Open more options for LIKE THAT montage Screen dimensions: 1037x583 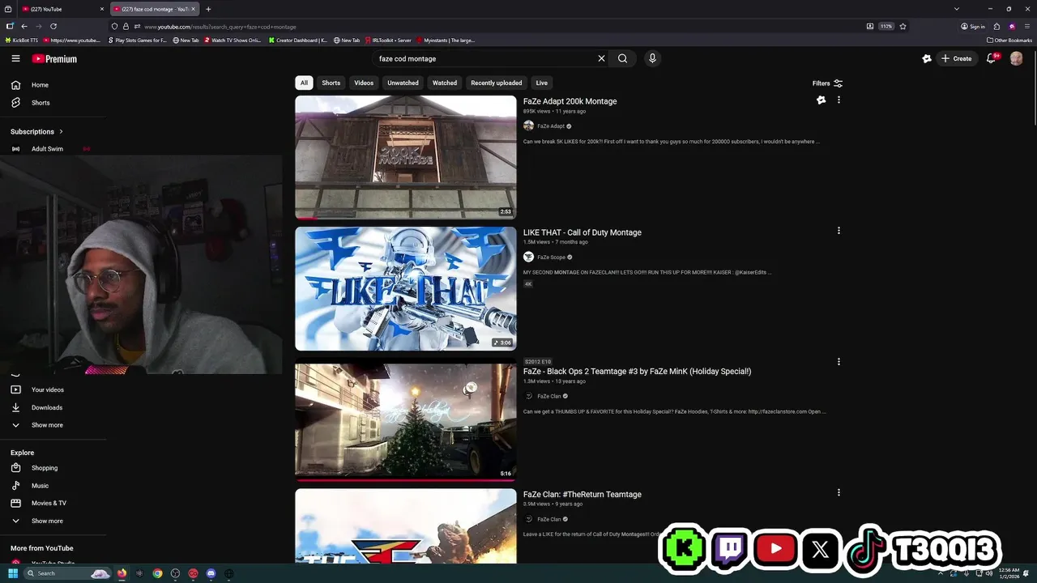839,231
